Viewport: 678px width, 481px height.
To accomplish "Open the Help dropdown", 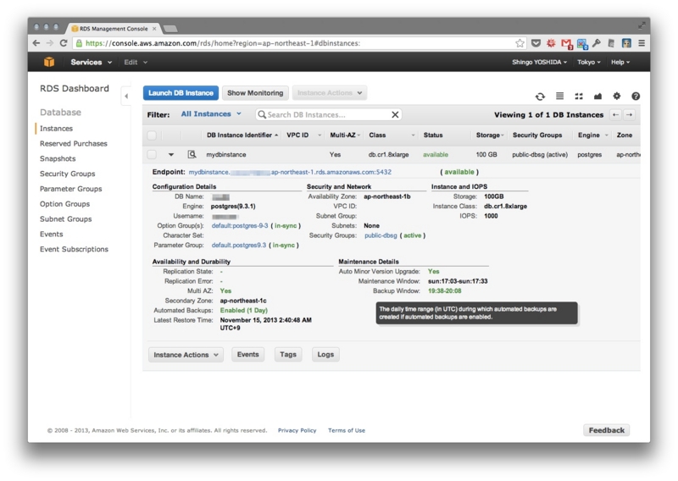I will 620,62.
